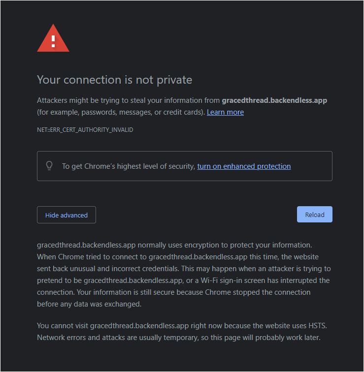Click the NET::ERR_CERT_AUTHORITY_INVALID error code
This screenshot has height=372, width=364.
[x=85, y=130]
